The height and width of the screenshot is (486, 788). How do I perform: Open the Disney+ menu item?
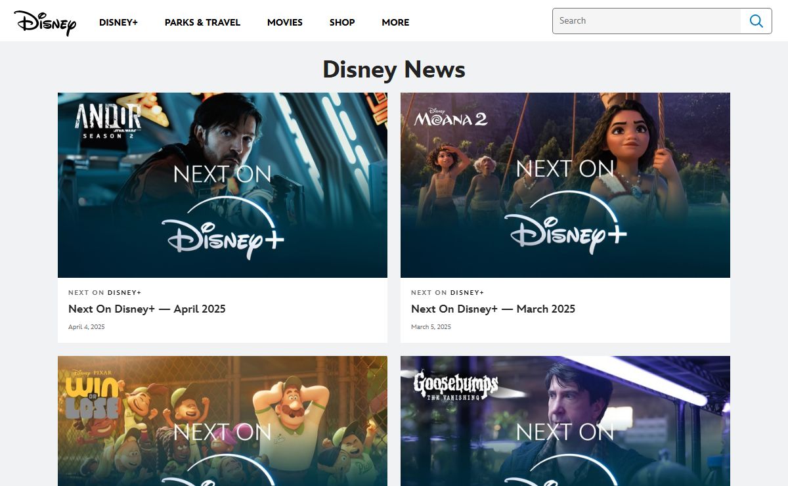coord(118,22)
